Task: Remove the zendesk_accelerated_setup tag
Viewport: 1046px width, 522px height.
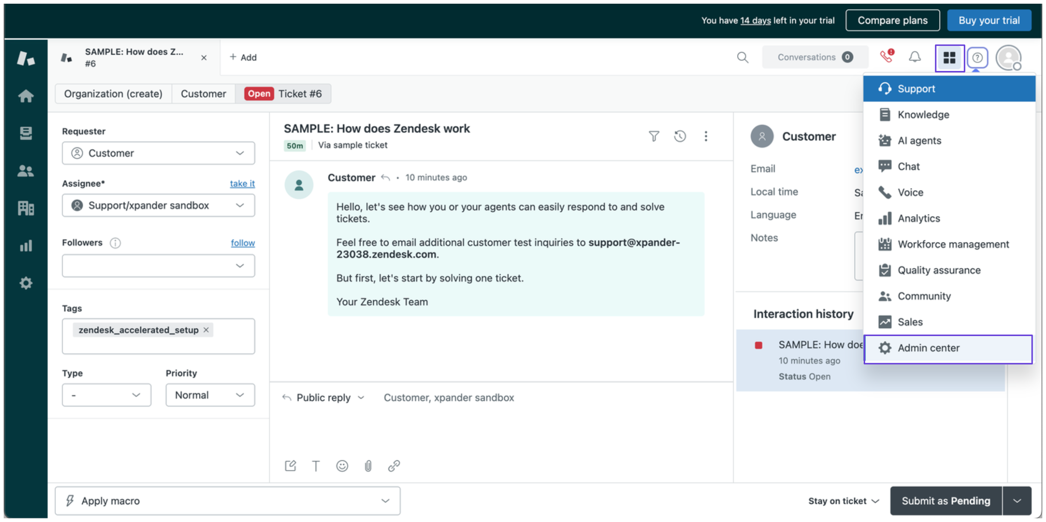Action: pos(206,330)
